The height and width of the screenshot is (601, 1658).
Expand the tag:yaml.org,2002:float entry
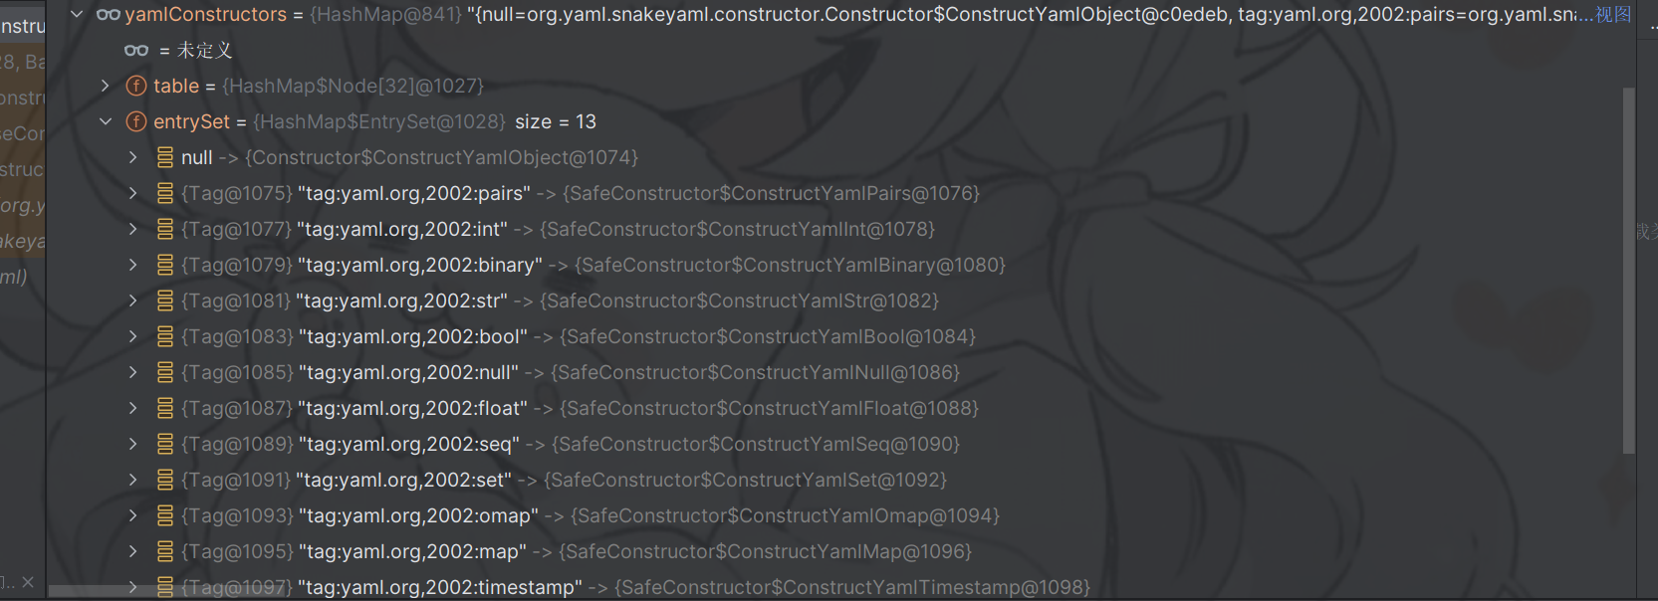click(133, 409)
